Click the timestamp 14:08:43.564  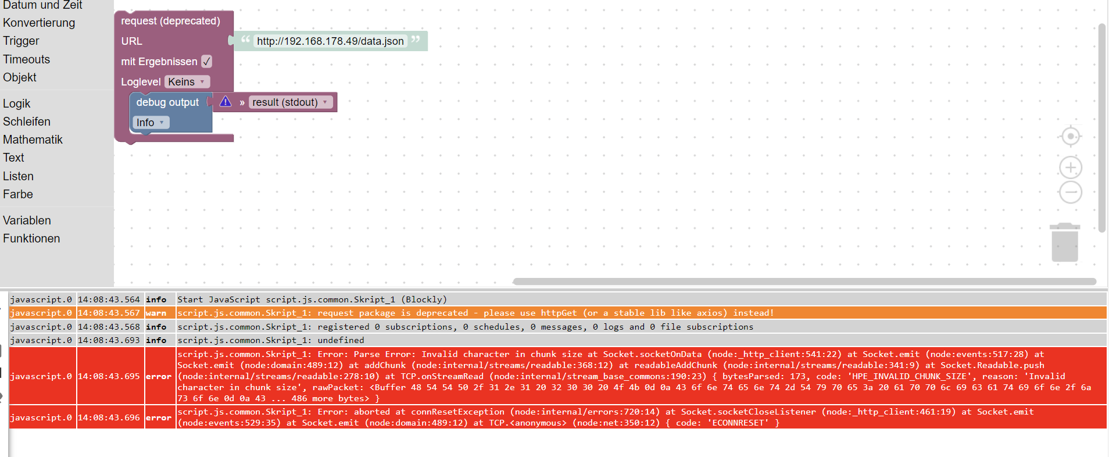tap(109, 299)
